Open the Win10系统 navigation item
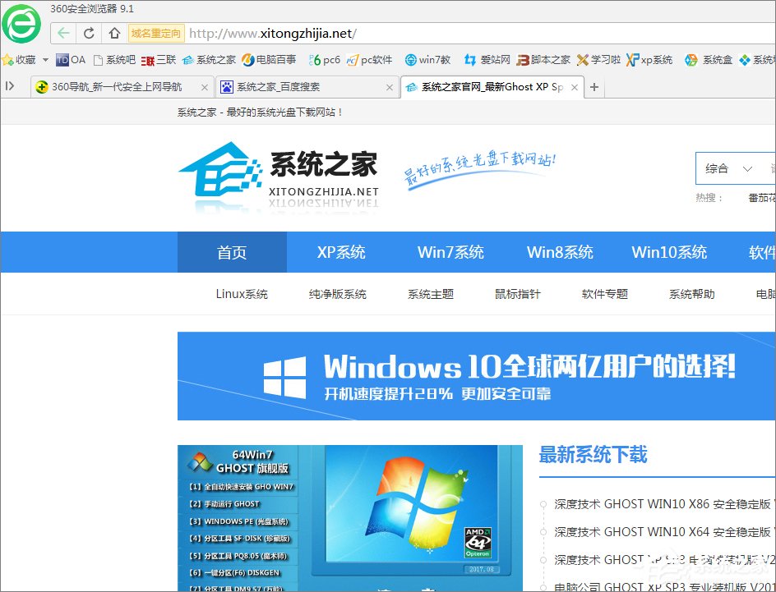This screenshot has width=776, height=592. 669,252
